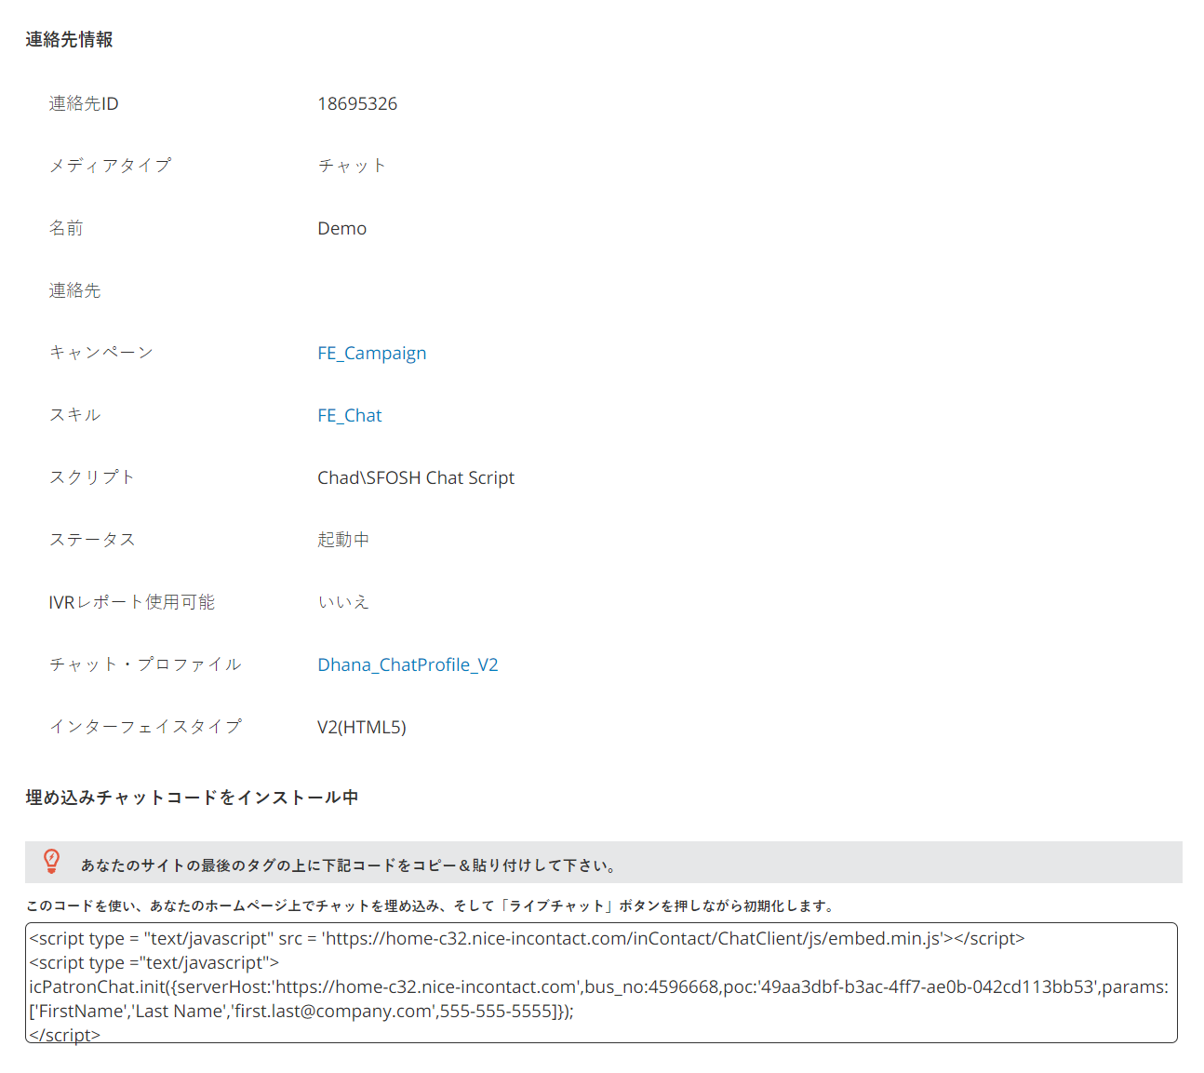The width and height of the screenshot is (1204, 1073).
Task: Click the 名前 field label
Action: (66, 228)
